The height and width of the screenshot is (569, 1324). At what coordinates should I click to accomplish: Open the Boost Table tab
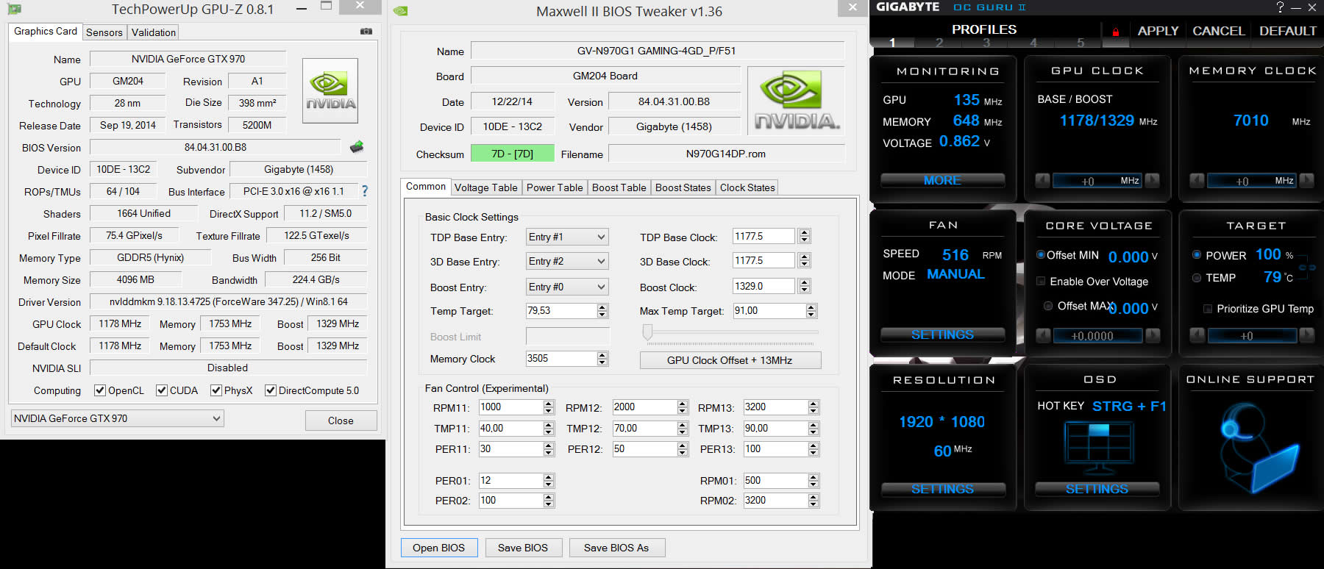point(619,187)
